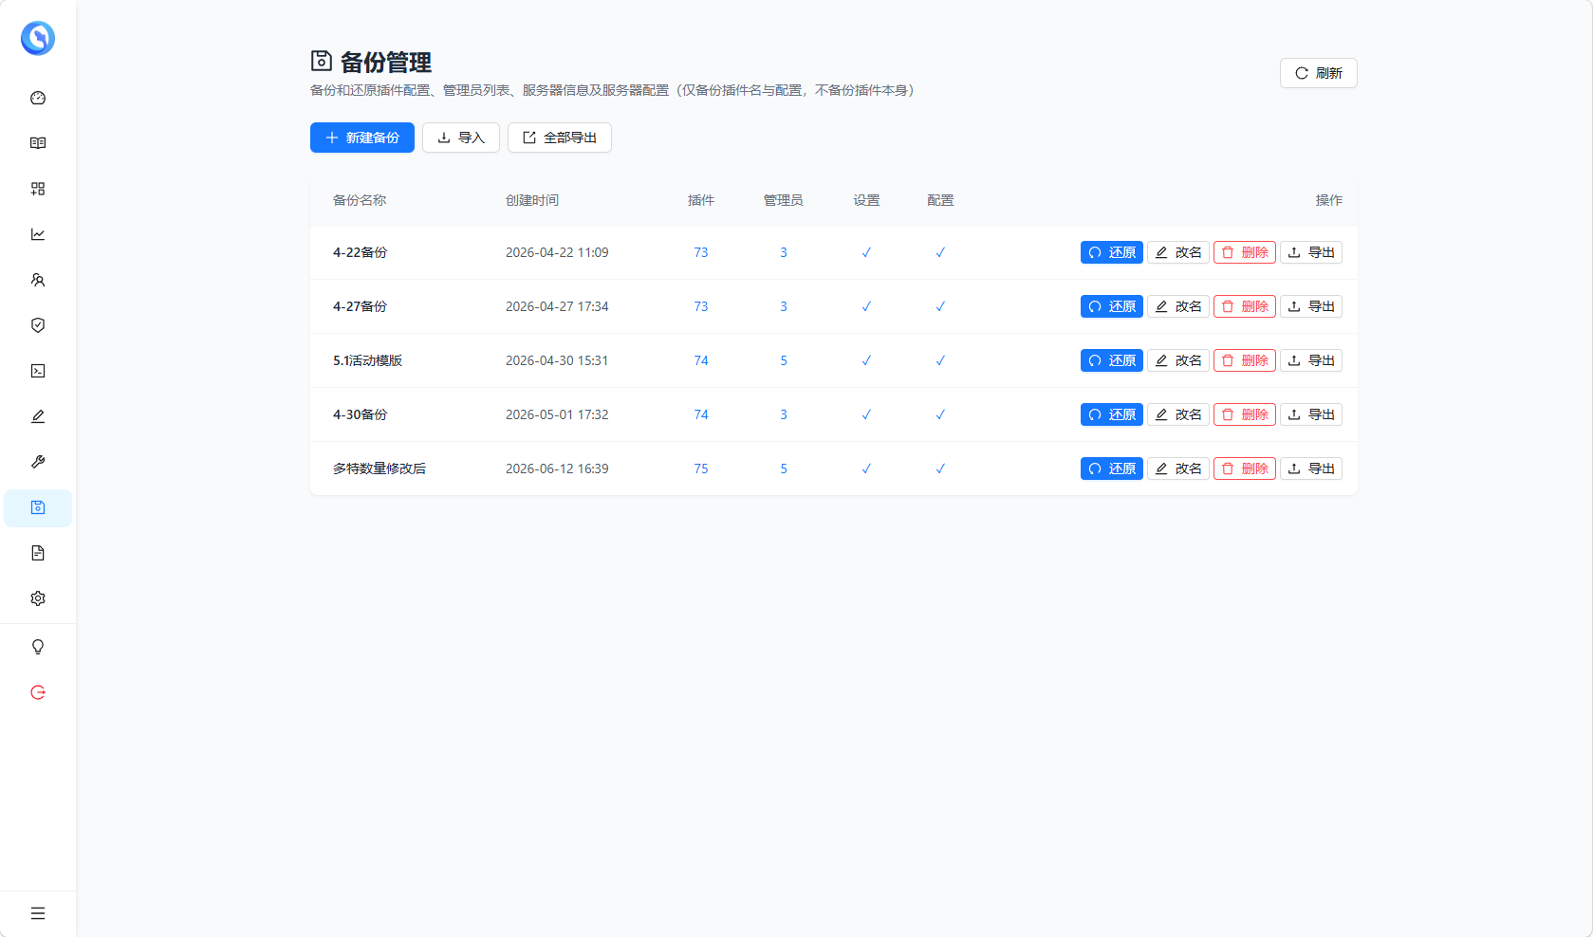Delete the 4-30备份 backup
The image size is (1593, 937).
pos(1245,414)
